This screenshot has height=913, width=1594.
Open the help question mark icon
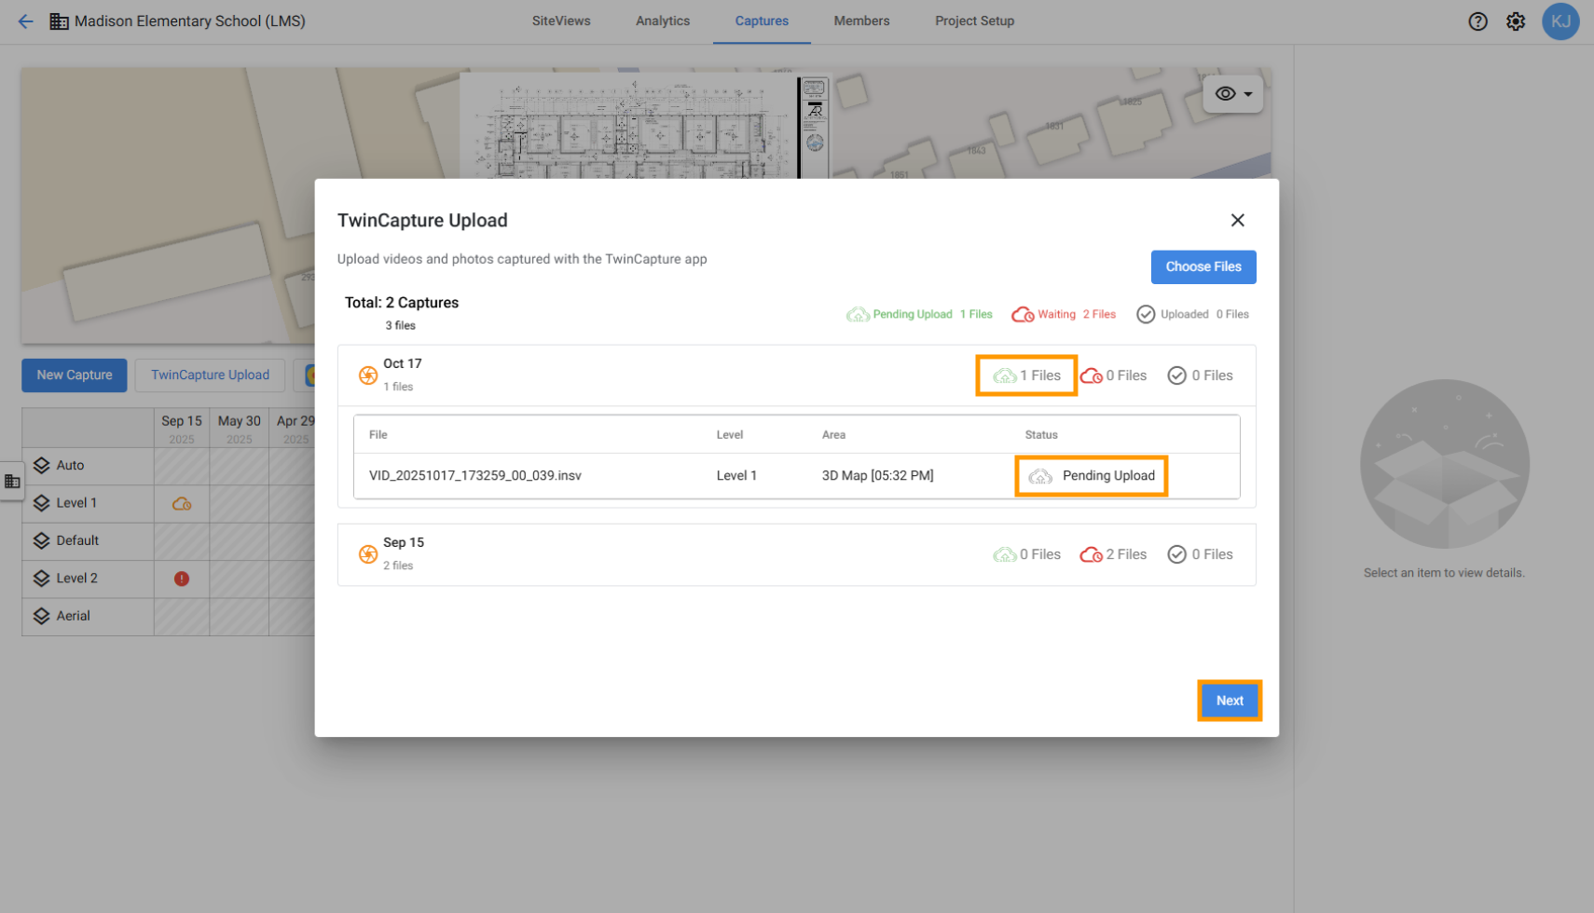point(1477,21)
